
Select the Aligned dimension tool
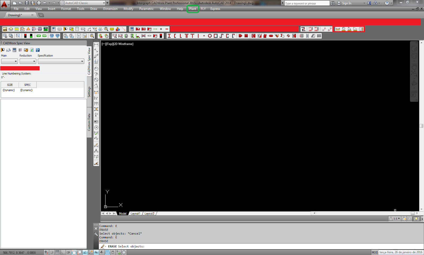(96, 51)
